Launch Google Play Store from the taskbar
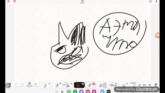The width and height of the screenshot is (165, 93). [x=62, y=92]
